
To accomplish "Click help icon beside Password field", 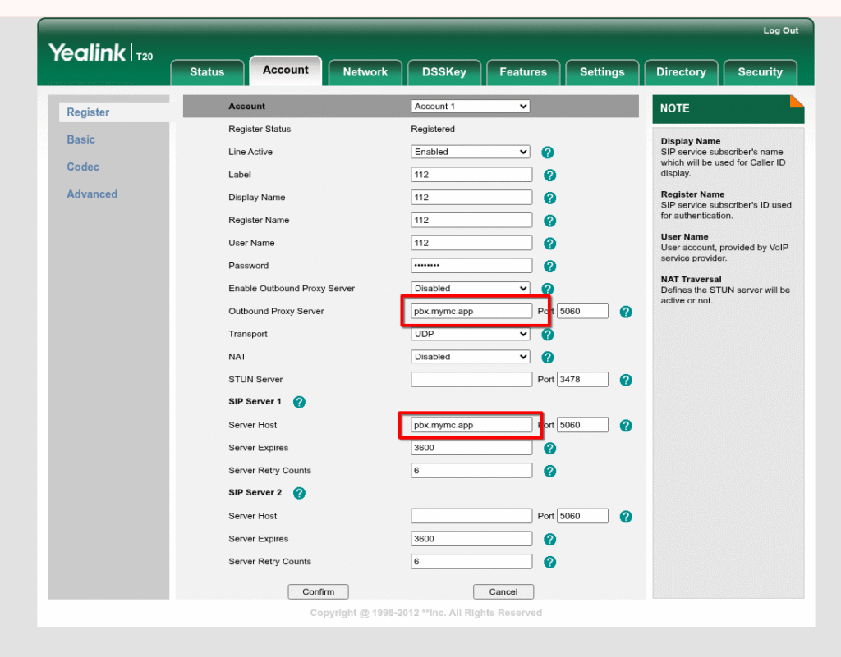I will 550,267.
